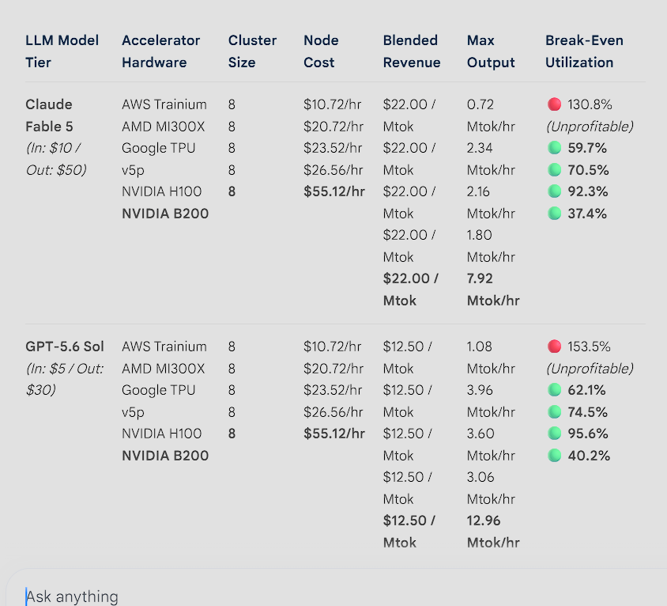667x606 pixels.
Task: Click the green dot beside 59.7%
Action: (x=554, y=148)
